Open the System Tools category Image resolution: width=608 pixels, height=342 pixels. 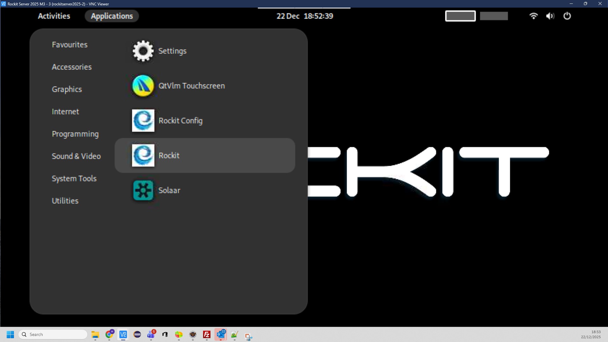[x=74, y=179]
